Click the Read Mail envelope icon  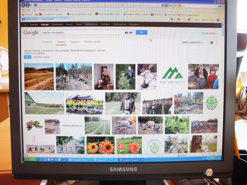click(185, 20)
